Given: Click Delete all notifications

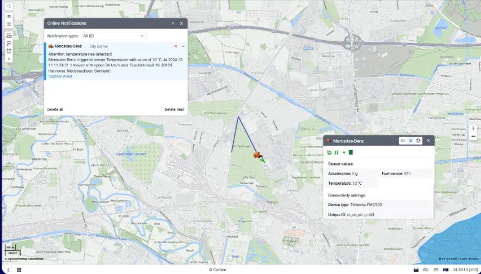Looking at the screenshot, I should (55, 109).
